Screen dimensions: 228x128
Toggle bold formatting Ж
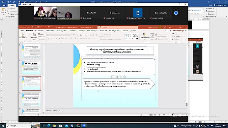(49, 39)
